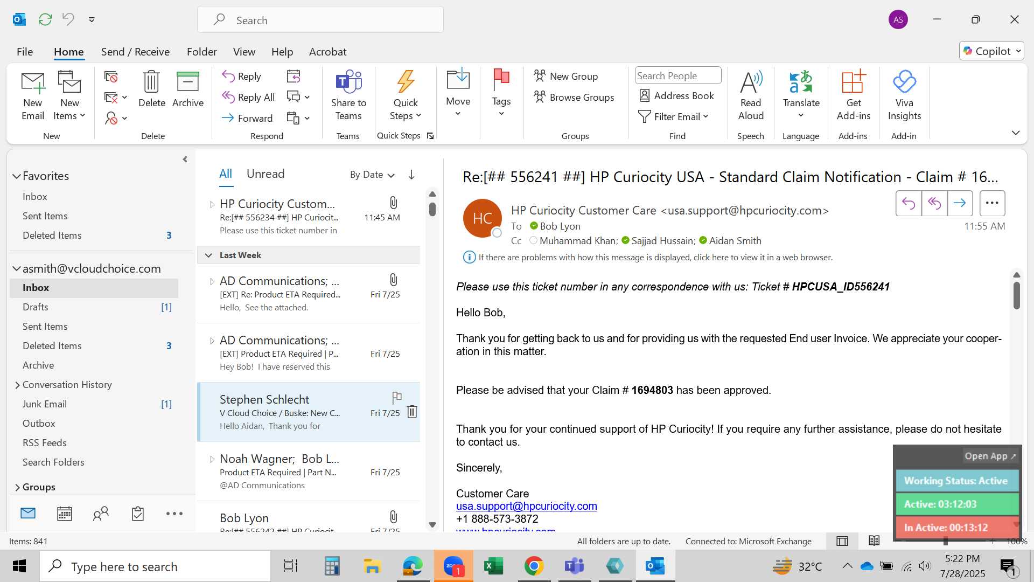Image resolution: width=1034 pixels, height=582 pixels.
Task: Click the Reply with Meeting icon
Action: coord(294,77)
